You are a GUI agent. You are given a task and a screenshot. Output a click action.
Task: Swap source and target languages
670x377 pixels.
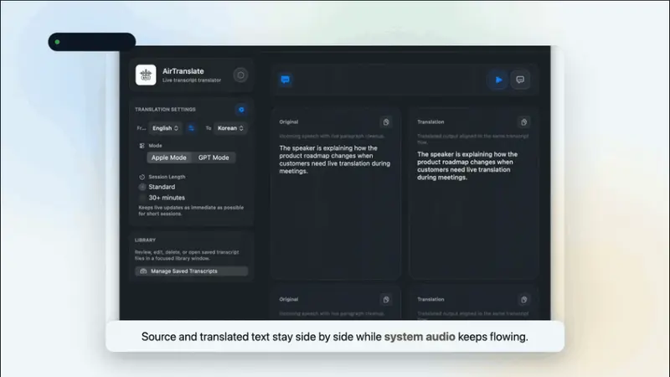click(x=192, y=128)
